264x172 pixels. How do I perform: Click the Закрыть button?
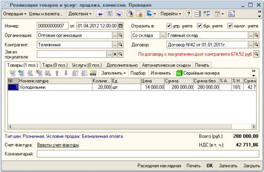(x=251, y=165)
